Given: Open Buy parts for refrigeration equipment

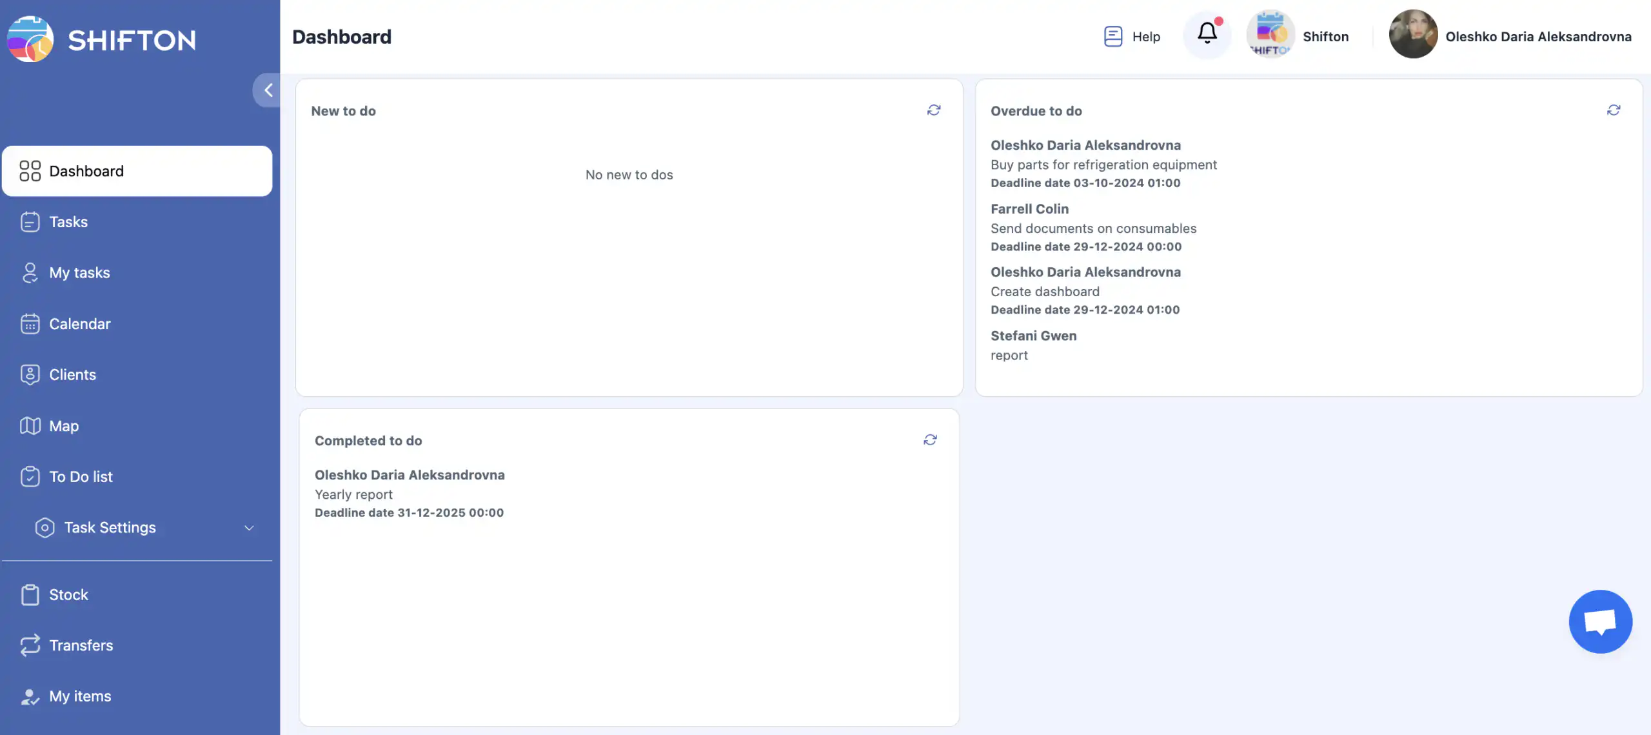Looking at the screenshot, I should 1103,165.
